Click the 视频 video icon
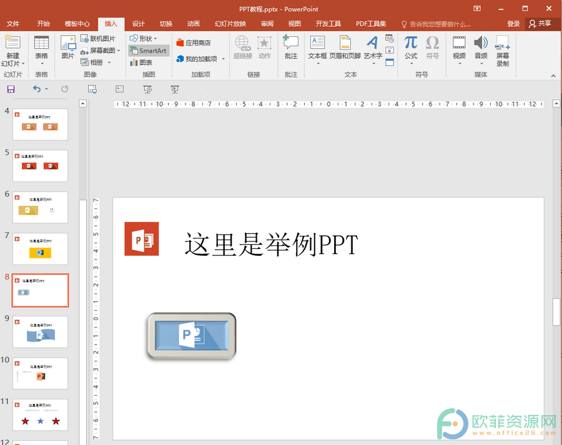 click(459, 42)
